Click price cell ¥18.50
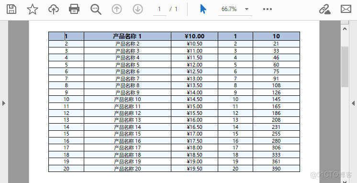Image resolution: width=357 pixels, height=183 pixels. click(194, 155)
